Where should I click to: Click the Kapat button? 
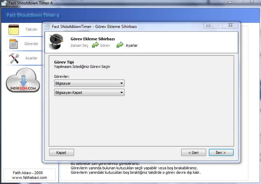click(x=61, y=153)
